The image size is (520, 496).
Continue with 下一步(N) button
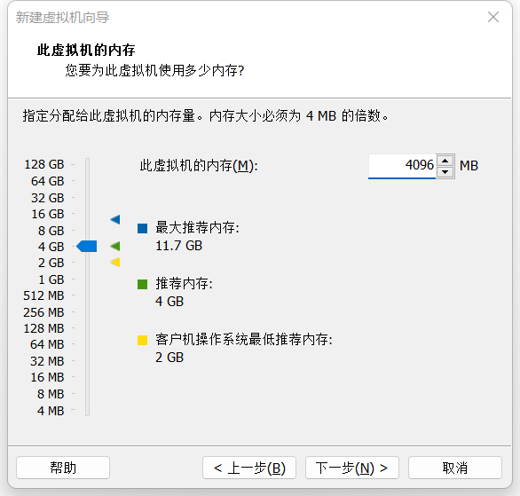click(352, 468)
